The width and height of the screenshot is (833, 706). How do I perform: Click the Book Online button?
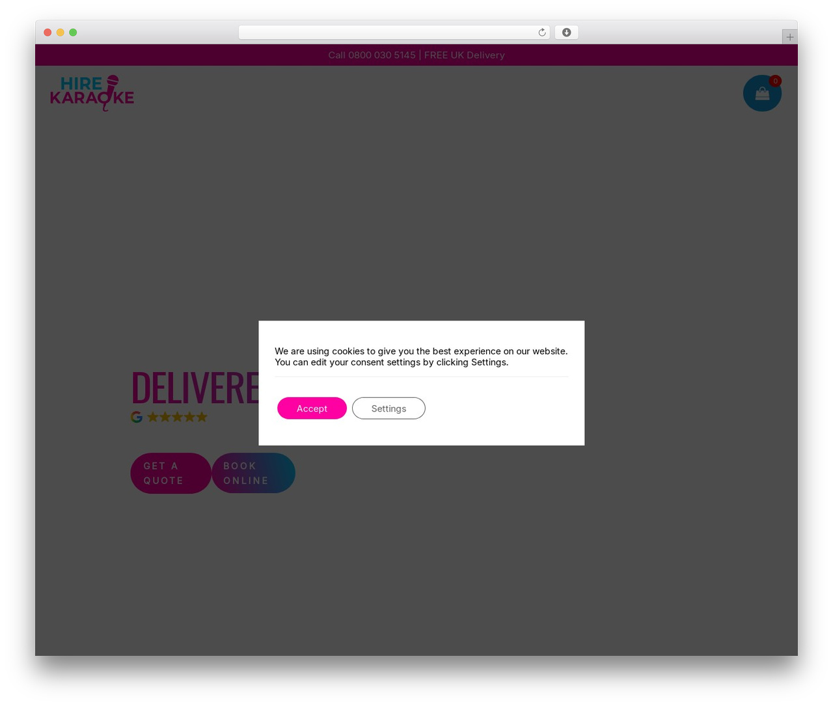[x=253, y=473]
